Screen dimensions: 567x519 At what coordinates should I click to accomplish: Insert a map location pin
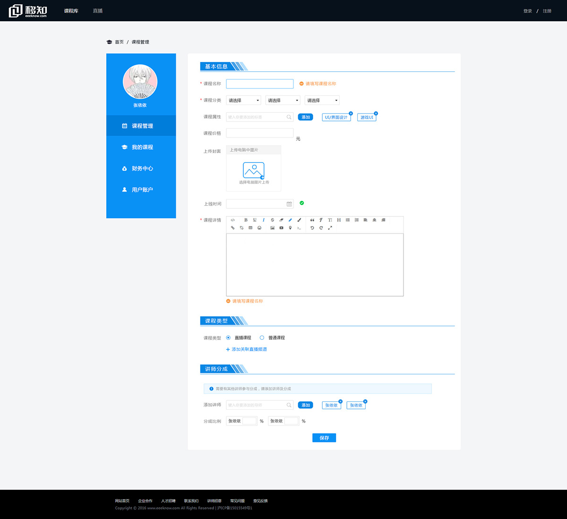(x=290, y=228)
